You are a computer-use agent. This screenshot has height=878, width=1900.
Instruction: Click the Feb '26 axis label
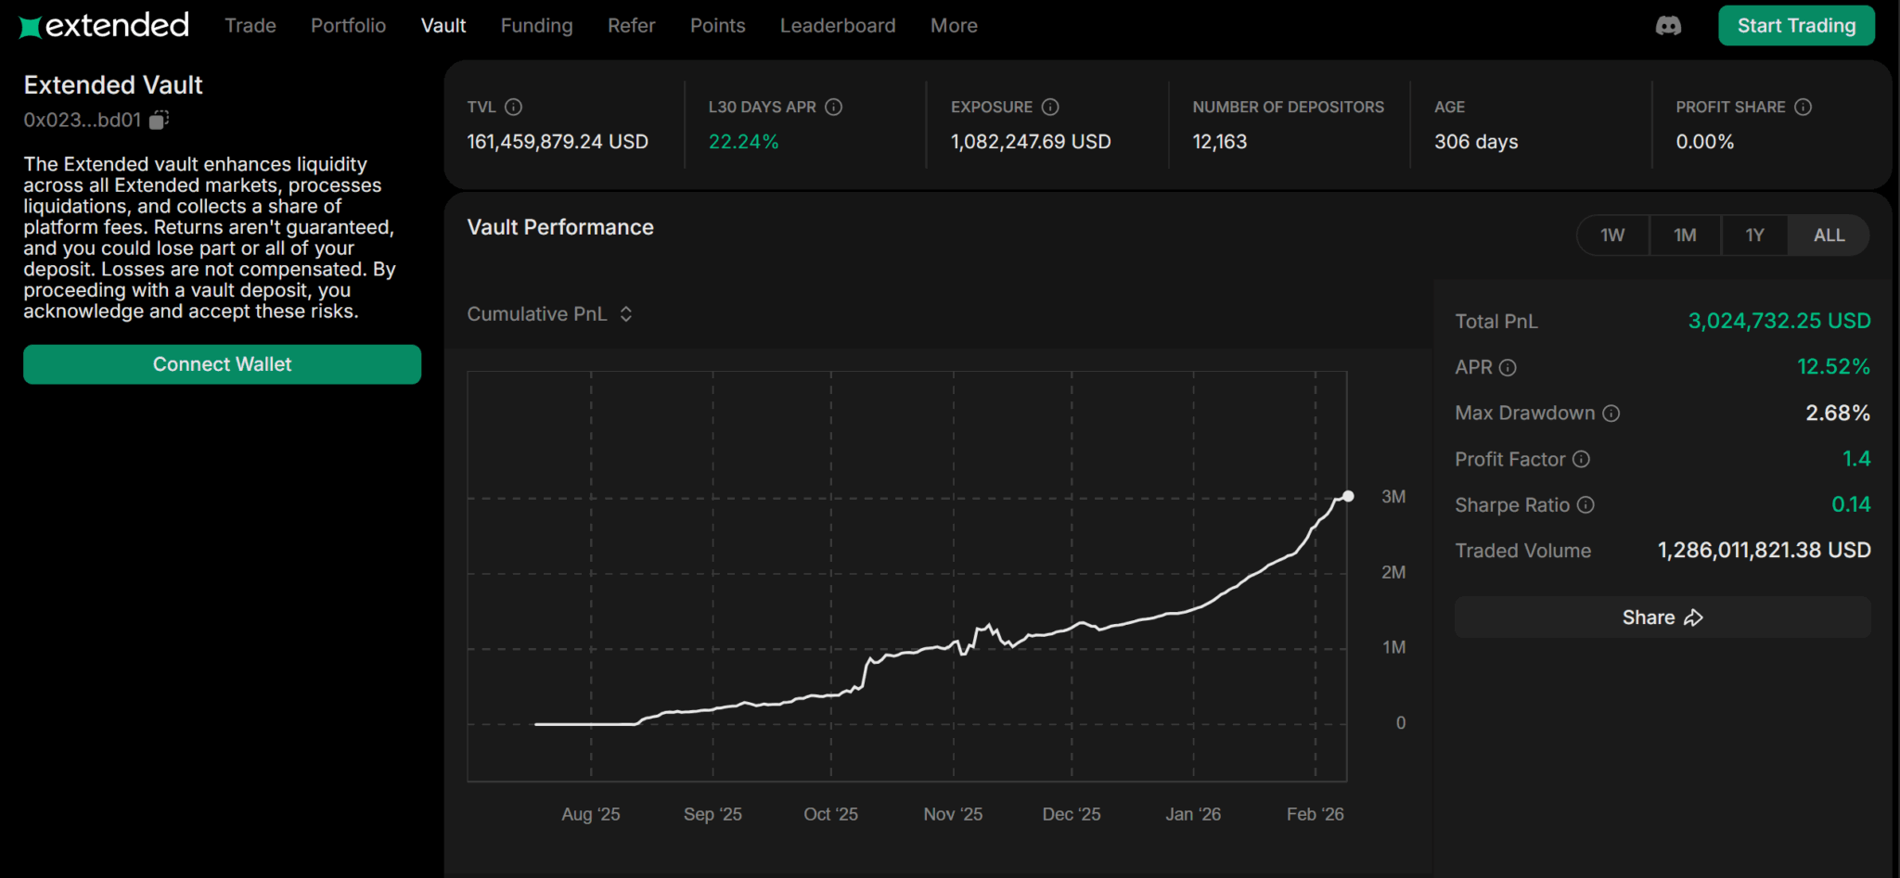(1315, 814)
